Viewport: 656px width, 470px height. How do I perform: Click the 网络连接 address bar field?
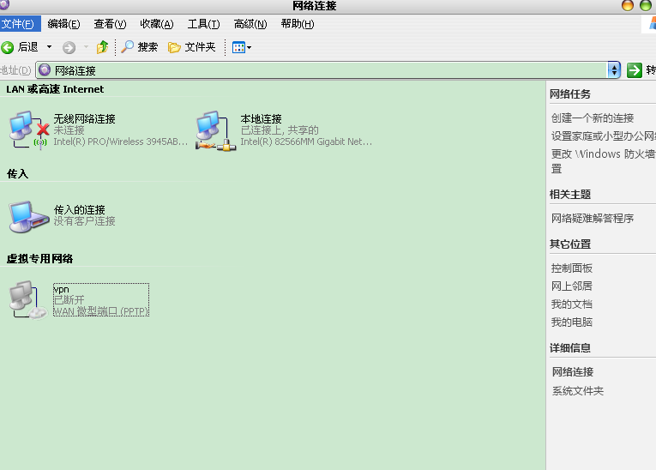(x=326, y=70)
